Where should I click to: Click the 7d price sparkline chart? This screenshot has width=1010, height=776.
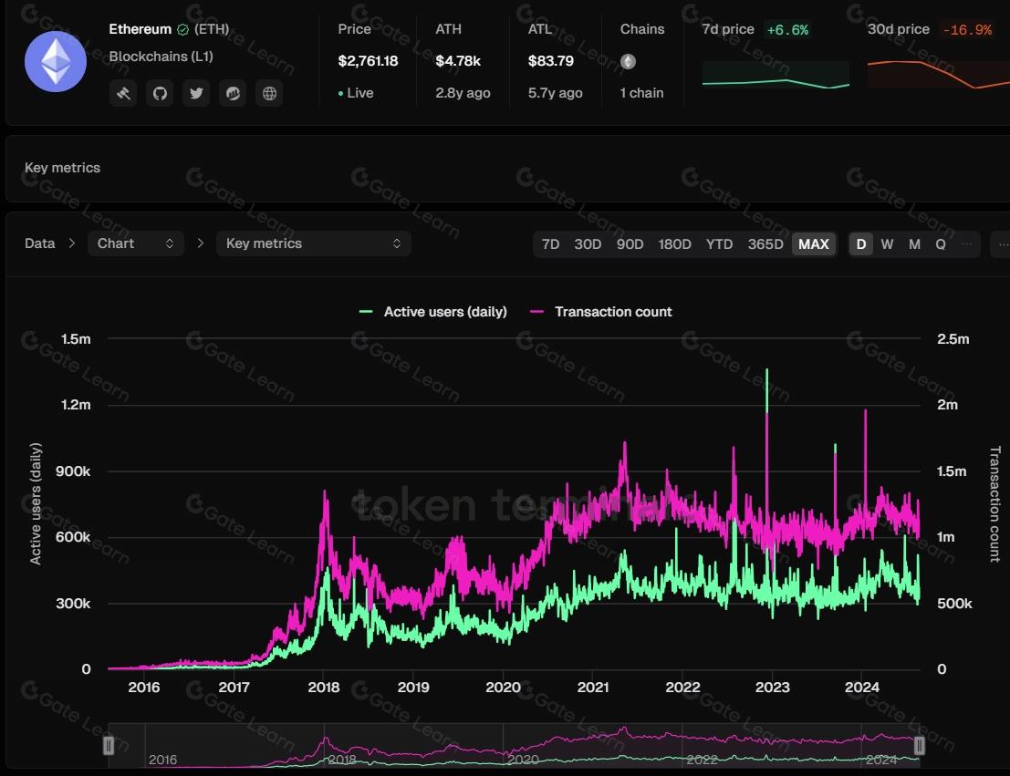(776, 75)
